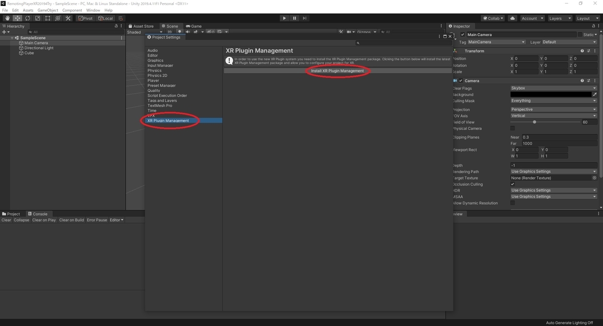Open Inspector panel kebab menu
The height and width of the screenshot is (326, 603).
tap(598, 26)
